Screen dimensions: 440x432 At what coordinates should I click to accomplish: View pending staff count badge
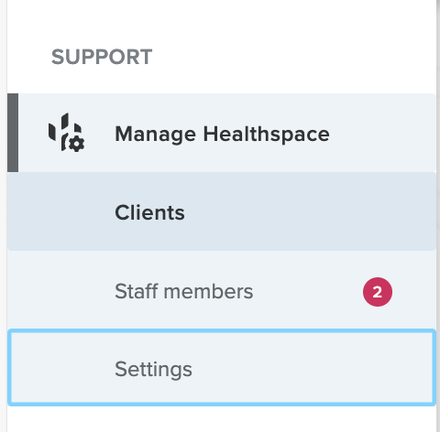click(x=378, y=292)
